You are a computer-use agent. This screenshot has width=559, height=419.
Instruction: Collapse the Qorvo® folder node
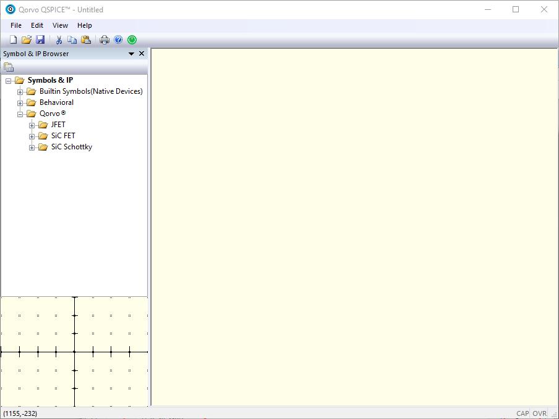(20, 114)
